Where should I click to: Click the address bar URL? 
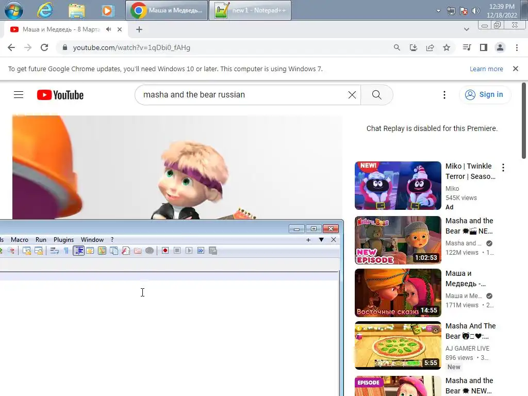point(131,47)
